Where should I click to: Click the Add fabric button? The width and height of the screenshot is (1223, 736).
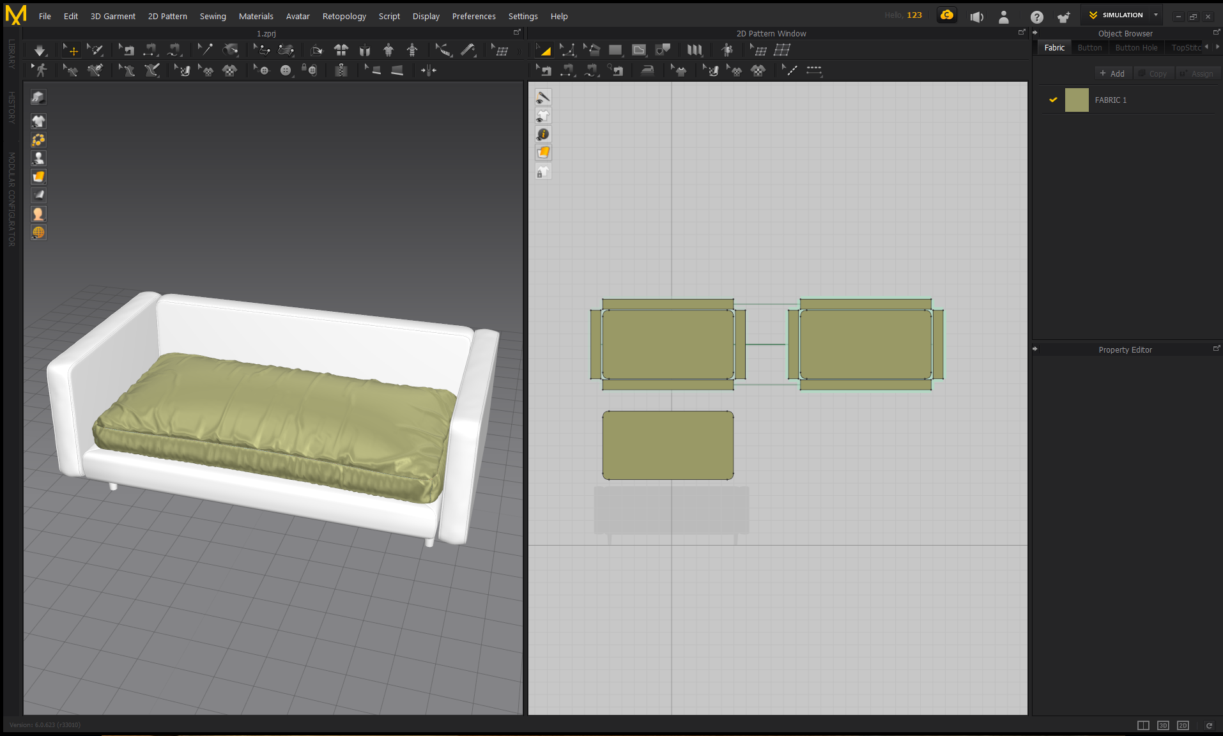(1112, 73)
